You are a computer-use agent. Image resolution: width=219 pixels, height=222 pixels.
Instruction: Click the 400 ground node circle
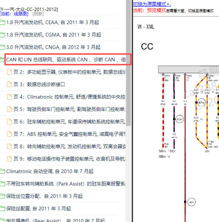point(191,202)
